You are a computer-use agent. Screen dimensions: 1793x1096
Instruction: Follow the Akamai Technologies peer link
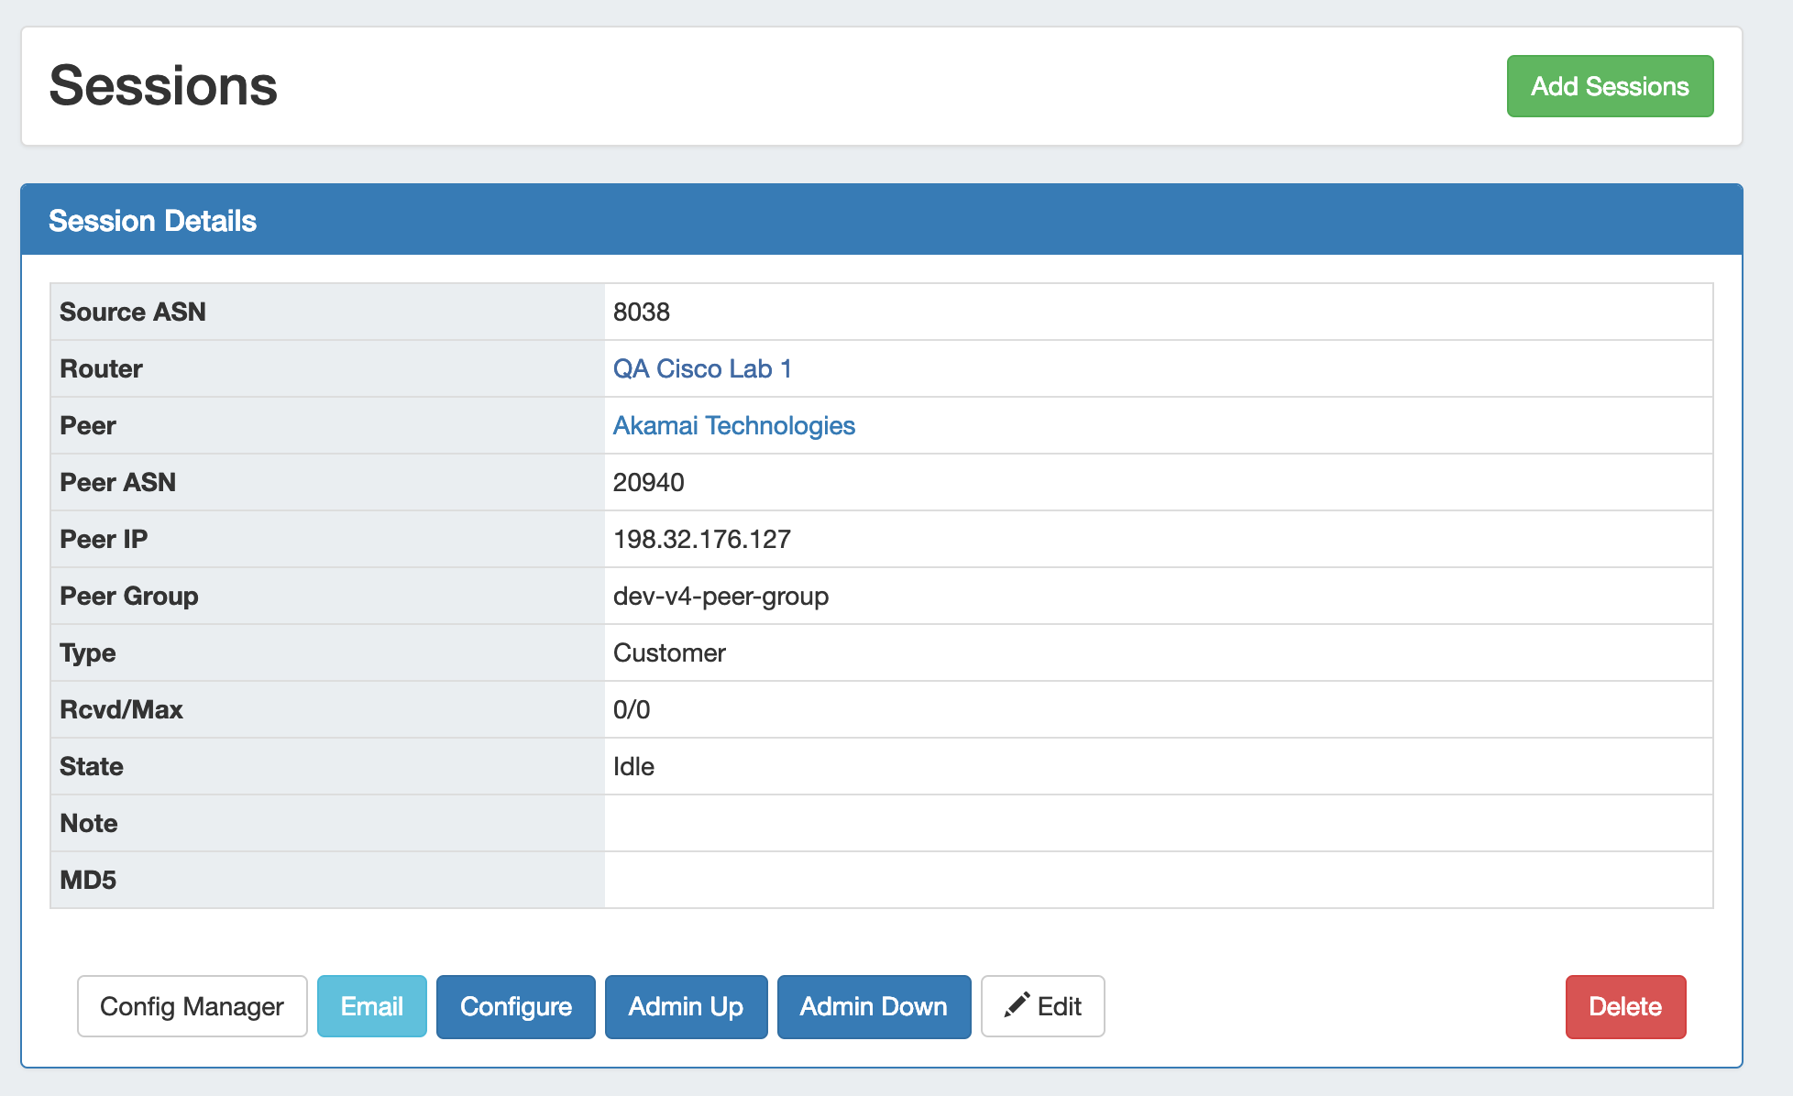coord(733,425)
